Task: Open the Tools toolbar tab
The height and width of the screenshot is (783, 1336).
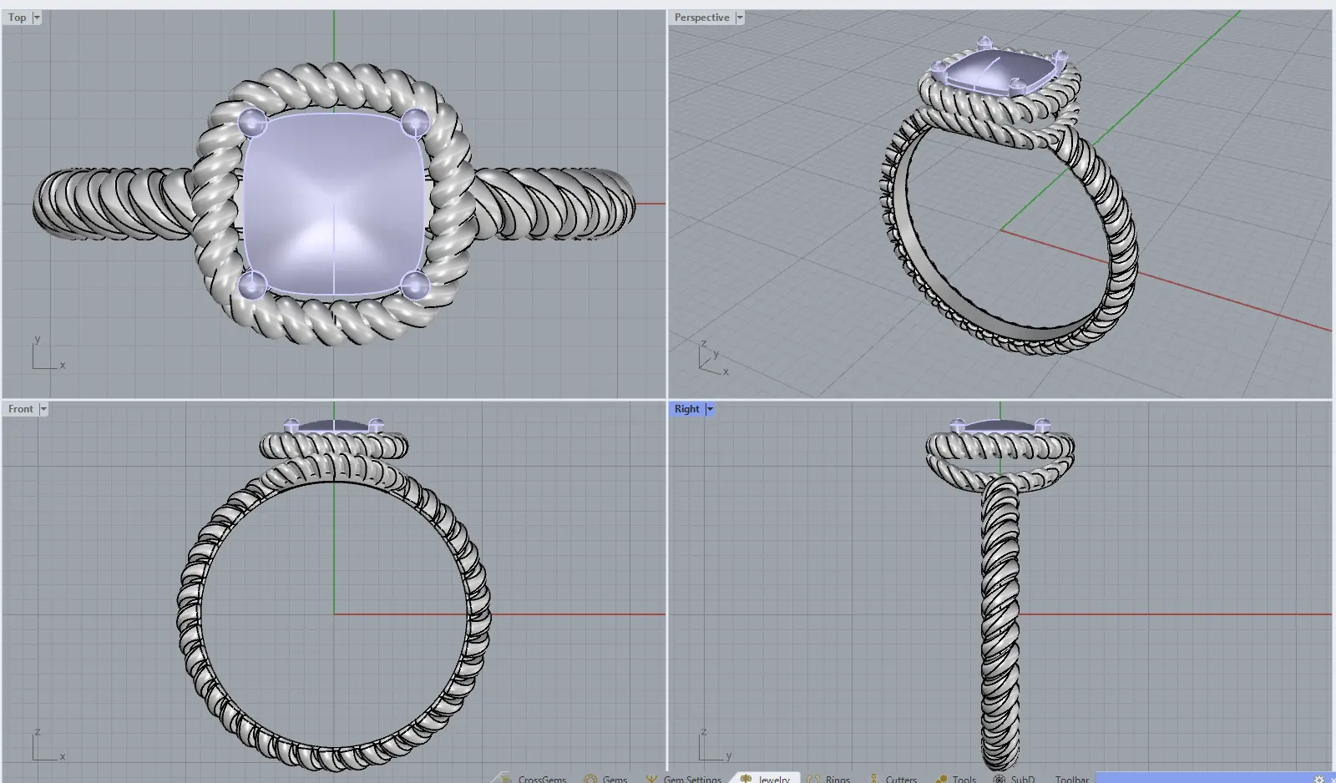Action: tap(964, 779)
